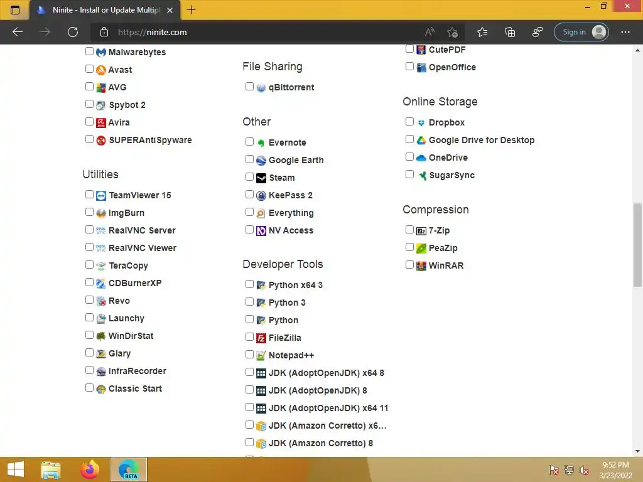
Task: Click the InfraRecorder label
Action: point(138,371)
